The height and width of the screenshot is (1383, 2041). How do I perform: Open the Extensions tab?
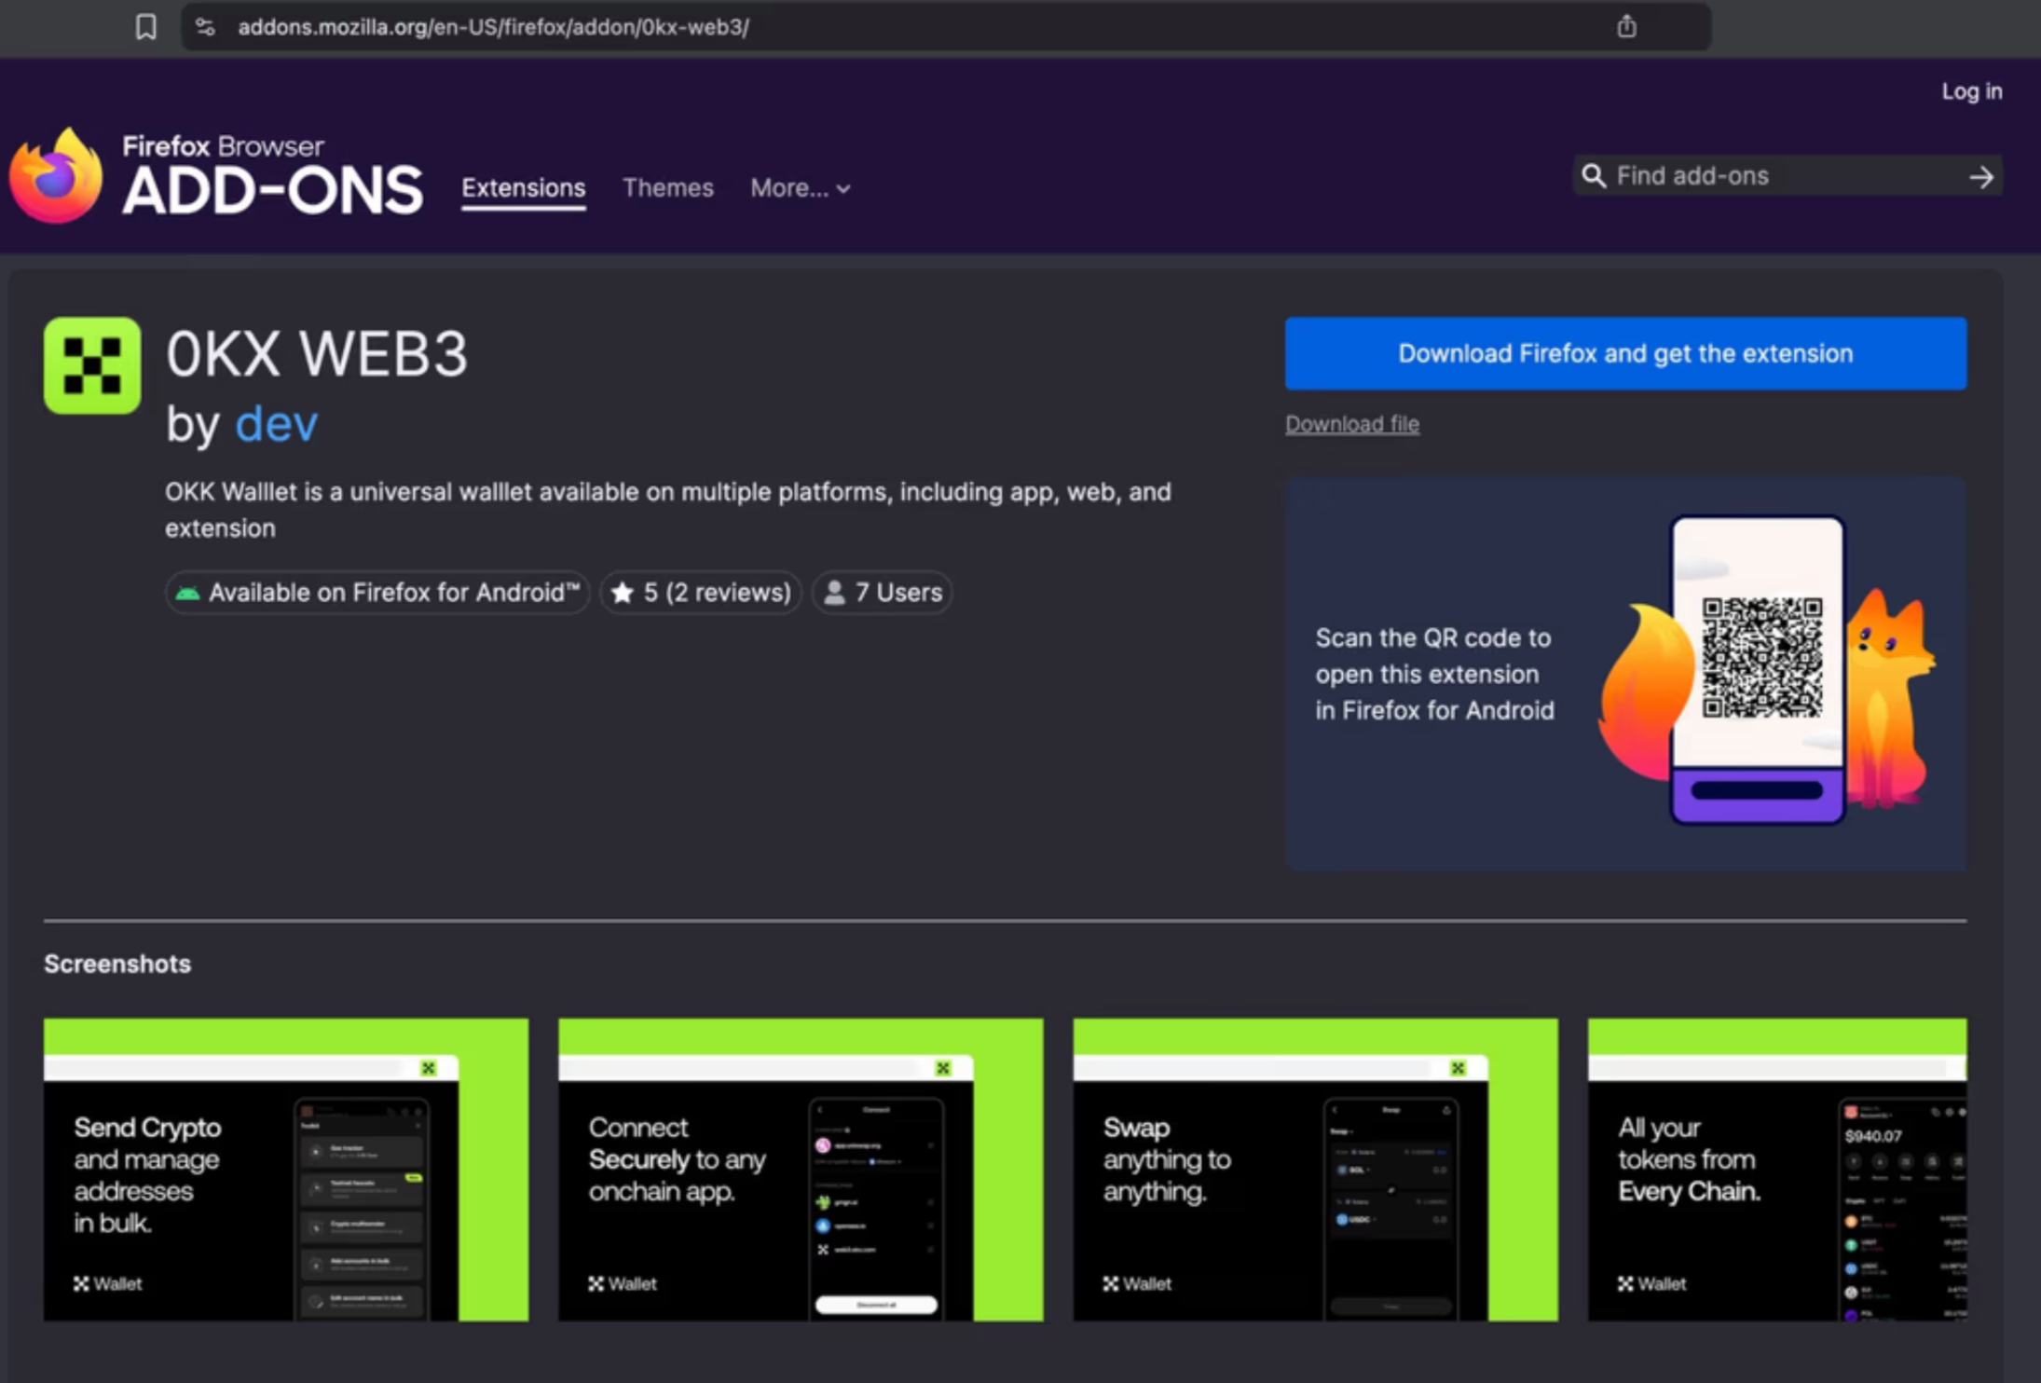click(x=524, y=188)
